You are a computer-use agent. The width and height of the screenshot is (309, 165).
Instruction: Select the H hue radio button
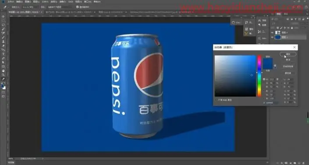264,79
